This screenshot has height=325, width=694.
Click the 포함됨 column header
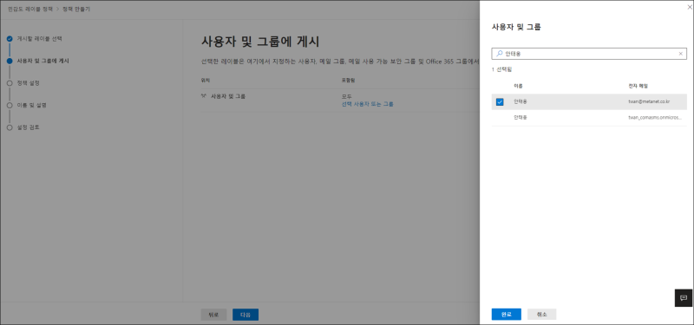click(349, 81)
